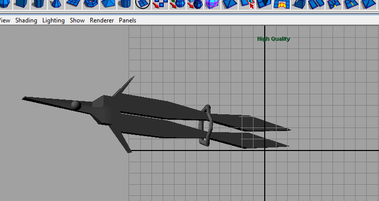Open the Show menu
Image resolution: width=379 pixels, height=201 pixels.
pos(77,20)
